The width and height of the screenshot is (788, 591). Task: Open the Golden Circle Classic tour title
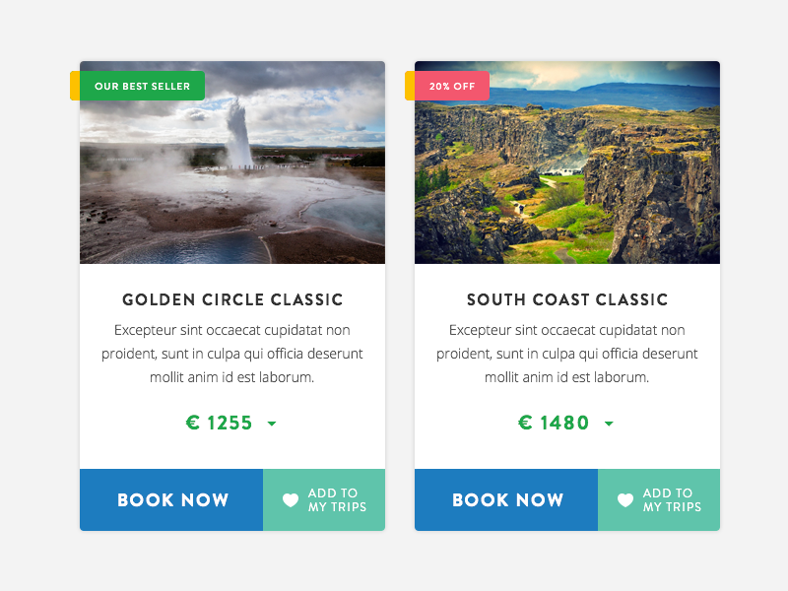(231, 299)
